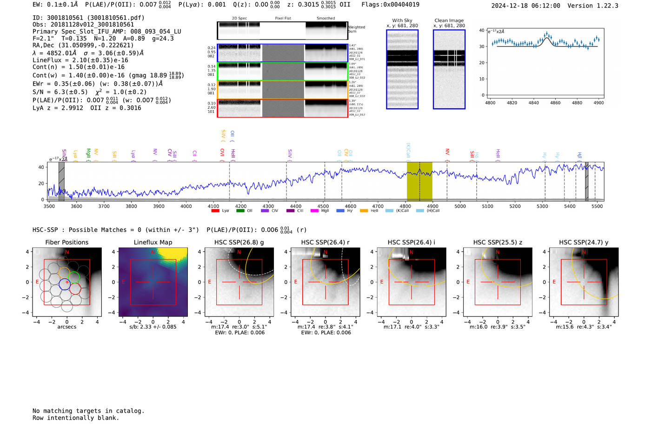The height and width of the screenshot is (443, 651).
Task: Click the red Lyα legend swatch
Action: (215, 211)
